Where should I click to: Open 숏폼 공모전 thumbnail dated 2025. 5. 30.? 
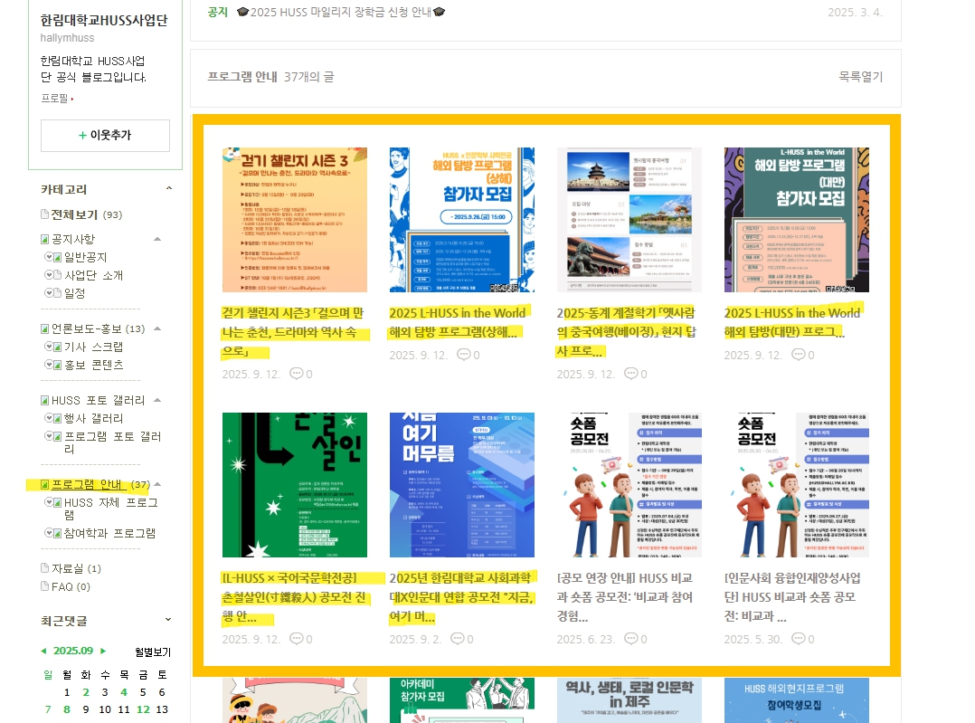pyautogui.click(x=797, y=485)
